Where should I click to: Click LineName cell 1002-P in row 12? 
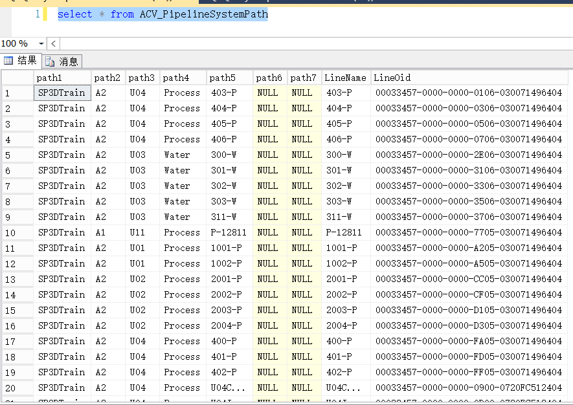point(346,264)
